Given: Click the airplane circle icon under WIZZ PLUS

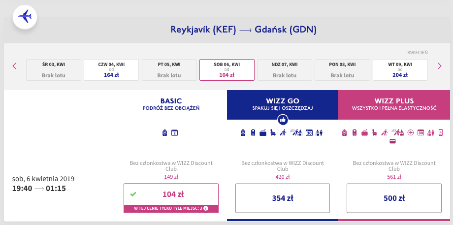Looking at the screenshot, I should tap(411, 132).
